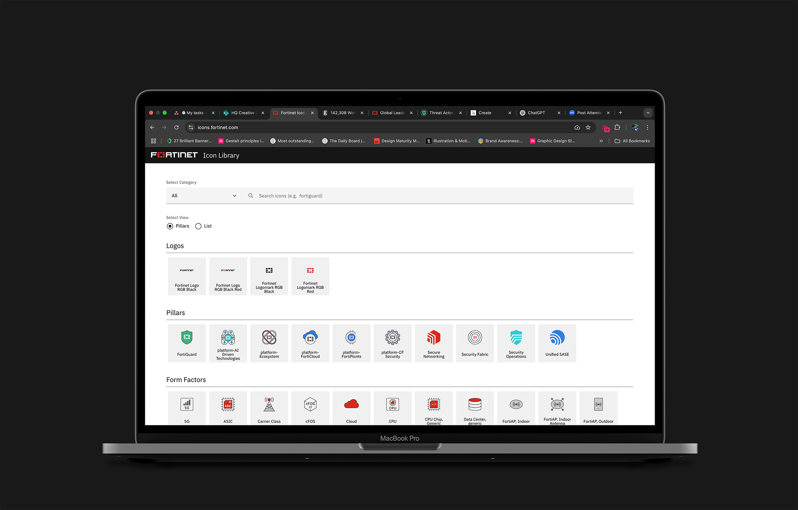
Task: Select Fortinet Logomark RGB Red tile
Action: click(x=310, y=276)
